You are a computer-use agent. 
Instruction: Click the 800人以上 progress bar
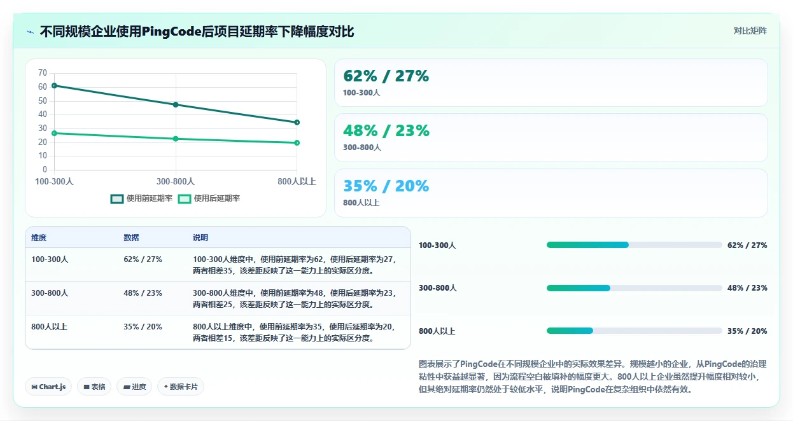[x=634, y=331]
